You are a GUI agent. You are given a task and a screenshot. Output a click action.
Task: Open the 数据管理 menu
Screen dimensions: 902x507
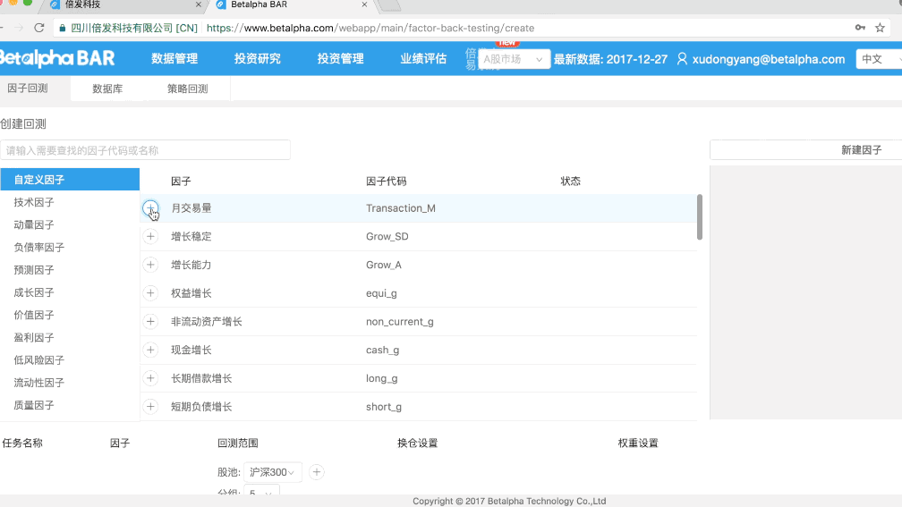point(174,59)
